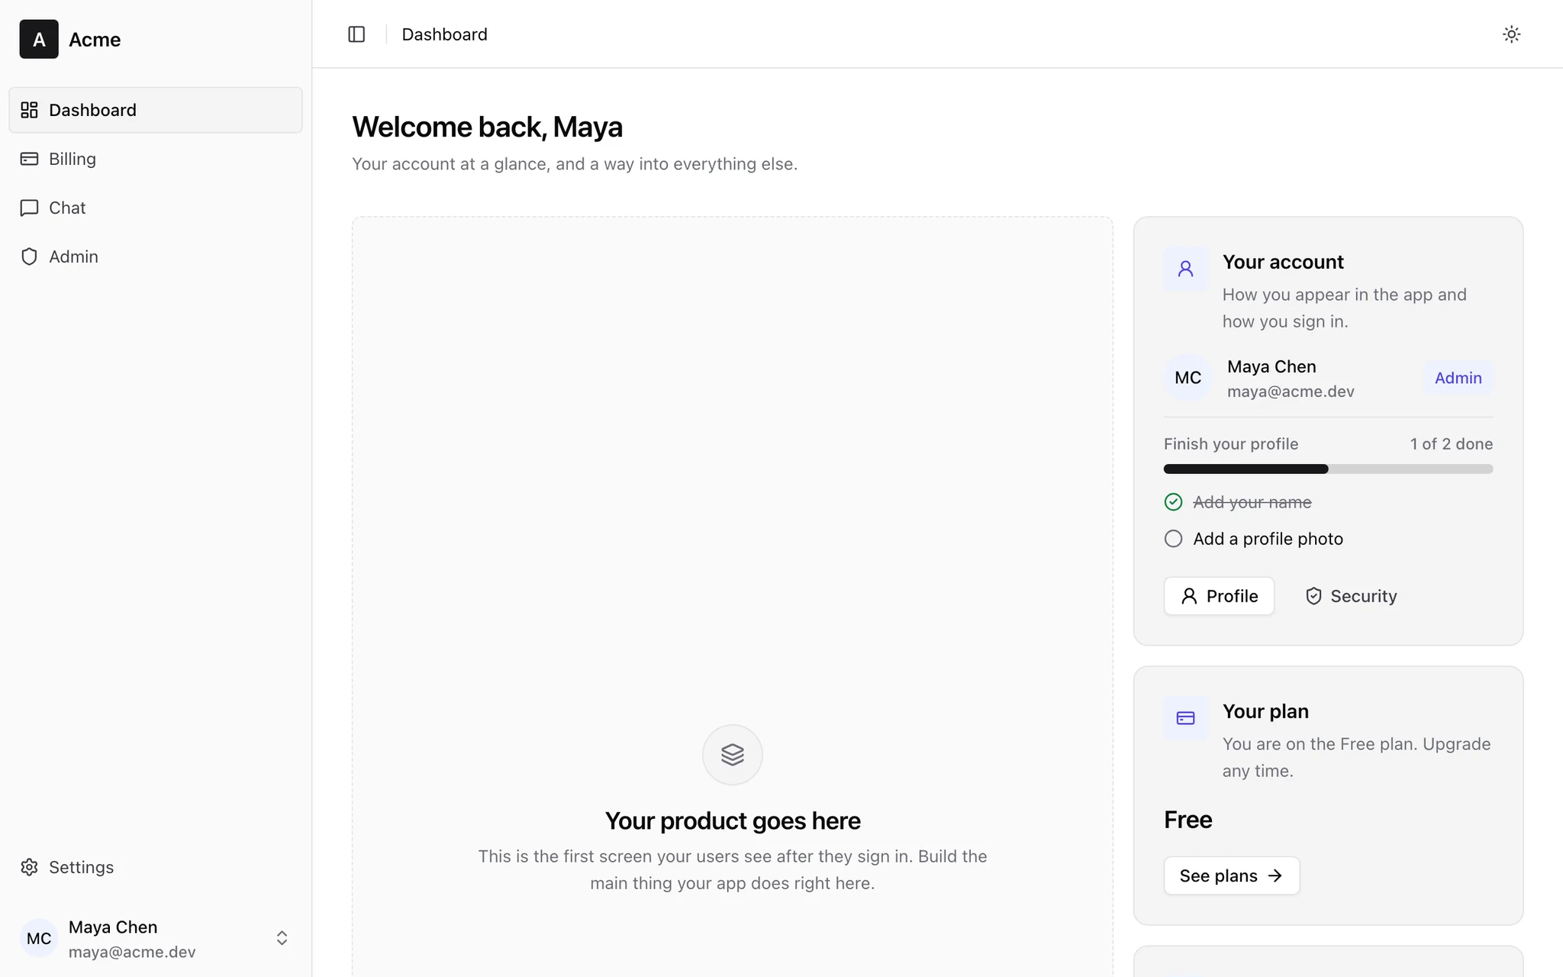
Task: Click the Finish your profile progress bar
Action: coord(1328,469)
